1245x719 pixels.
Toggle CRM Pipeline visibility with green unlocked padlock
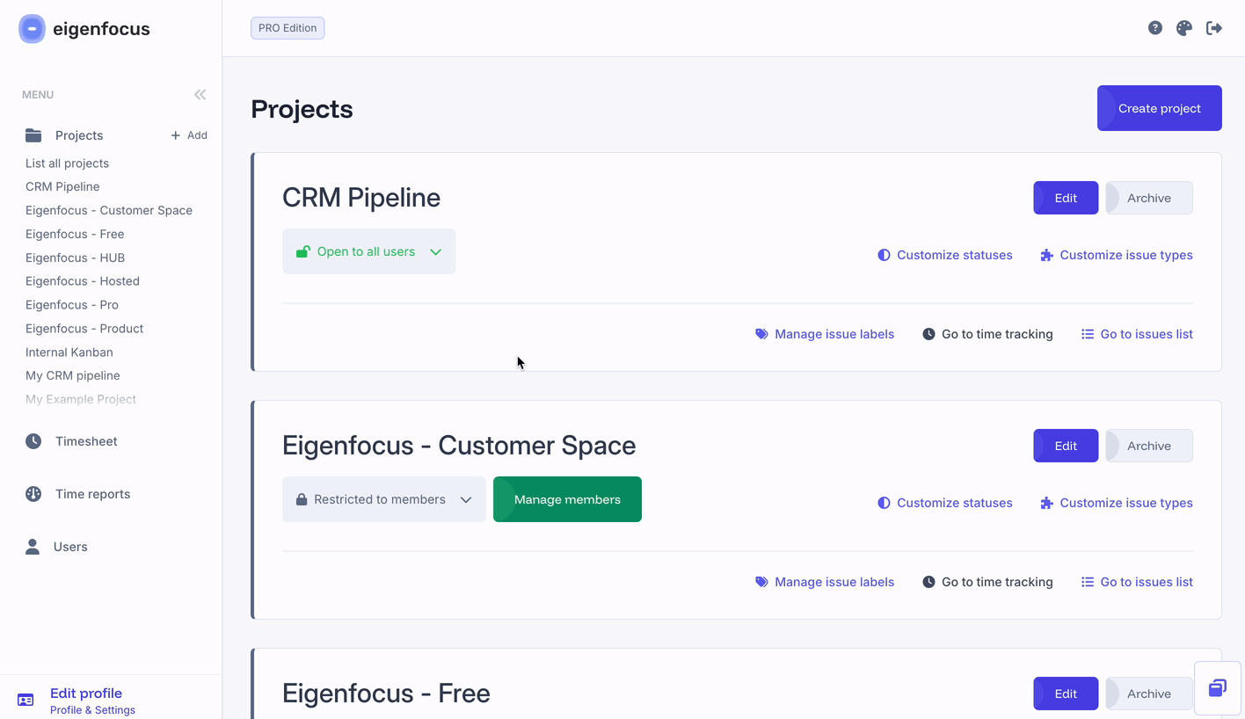pyautogui.click(x=305, y=251)
